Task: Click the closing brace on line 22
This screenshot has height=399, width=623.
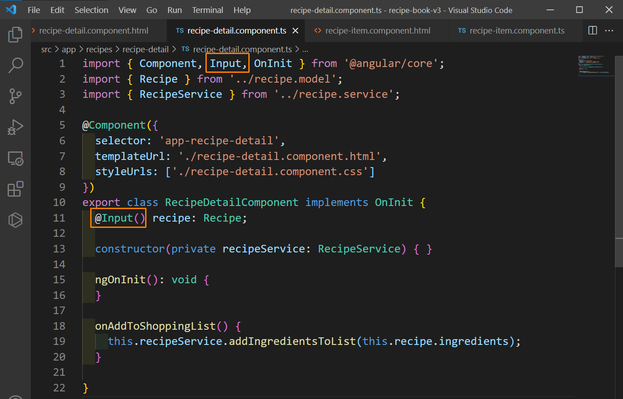Action: coord(86,388)
